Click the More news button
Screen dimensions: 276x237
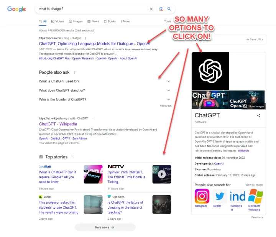(105, 227)
